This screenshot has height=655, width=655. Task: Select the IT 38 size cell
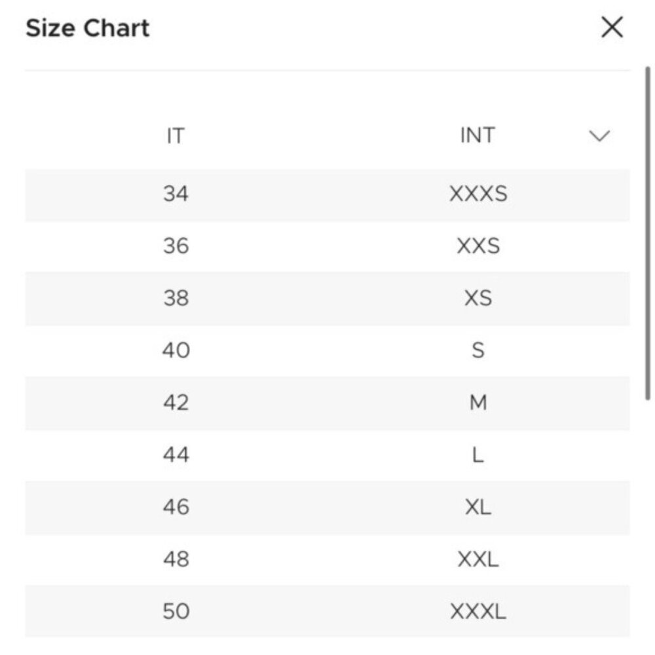pos(176,298)
